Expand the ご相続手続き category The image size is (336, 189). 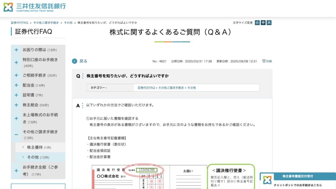click(x=16, y=76)
